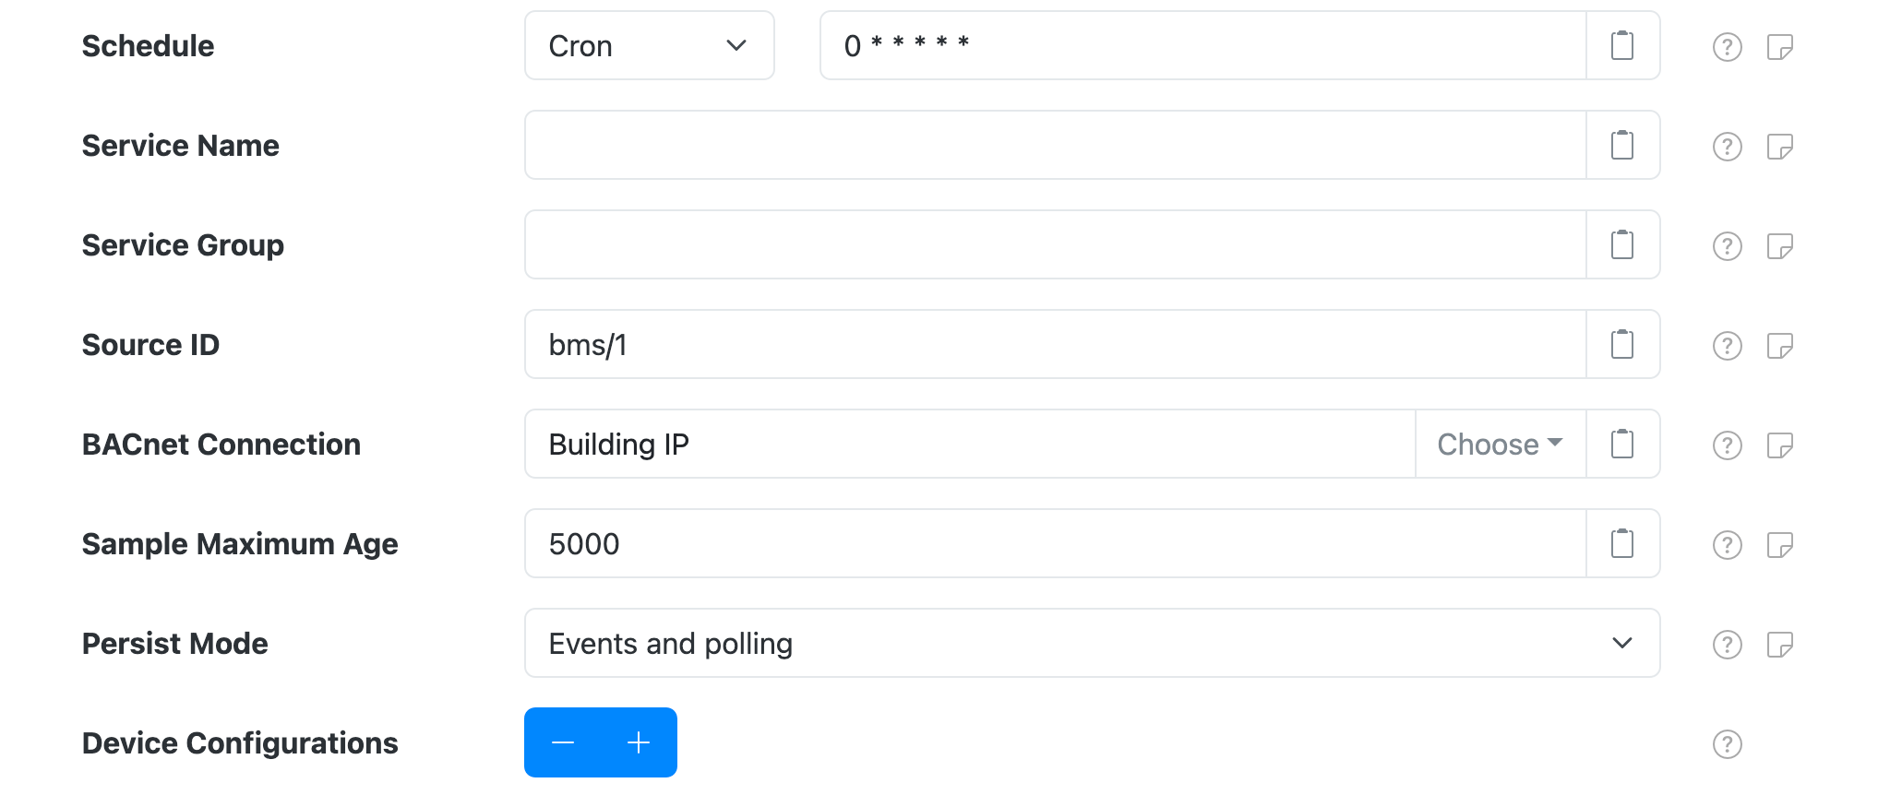Add a note to Sample Maximum Age
1890x795 pixels.
pyautogui.click(x=1781, y=543)
